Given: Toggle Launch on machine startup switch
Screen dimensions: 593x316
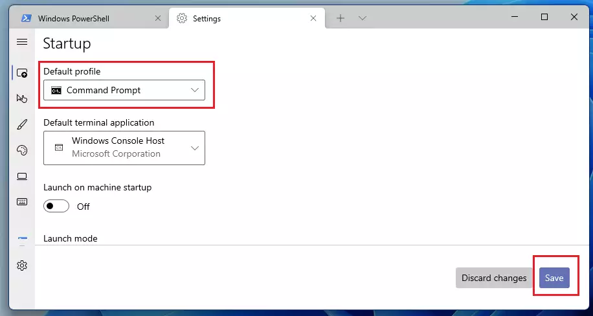Looking at the screenshot, I should coord(56,207).
